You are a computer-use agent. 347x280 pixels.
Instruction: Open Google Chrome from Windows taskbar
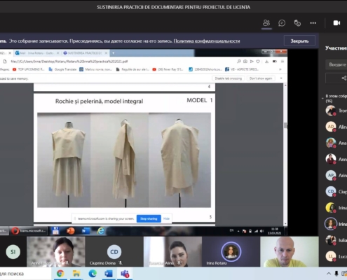60,274
